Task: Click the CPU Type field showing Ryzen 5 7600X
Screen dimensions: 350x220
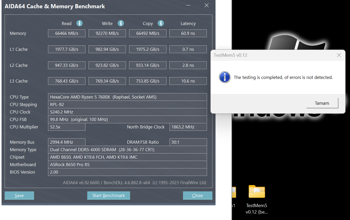Action: click(x=128, y=97)
